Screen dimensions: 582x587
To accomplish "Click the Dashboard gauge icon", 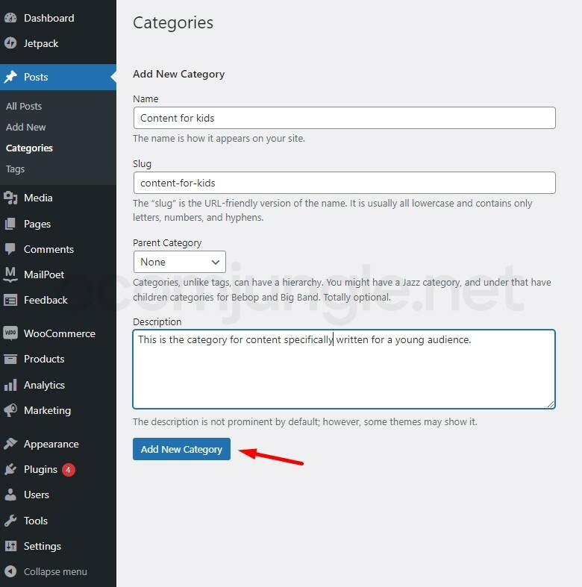I will coord(10,18).
